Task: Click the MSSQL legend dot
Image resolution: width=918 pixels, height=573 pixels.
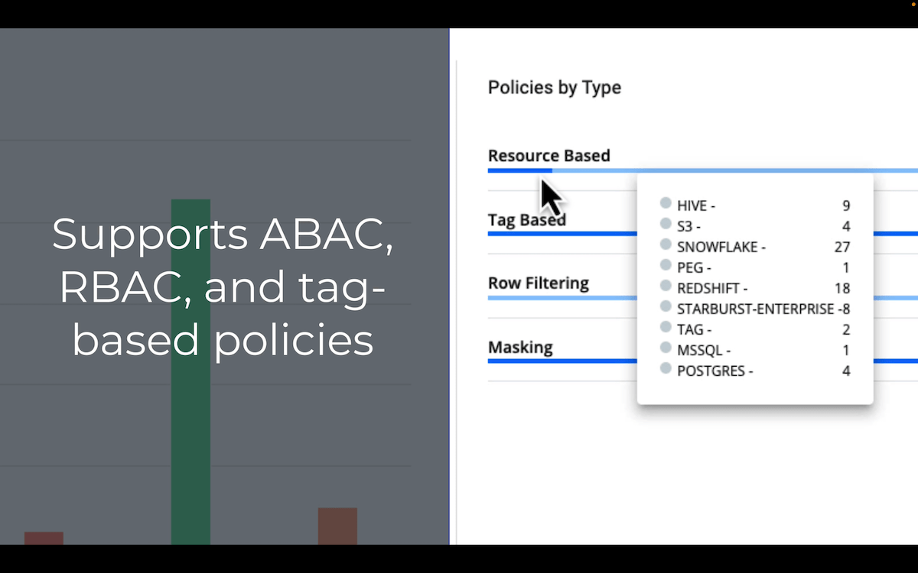Action: coord(666,348)
